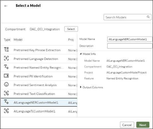Click the Next button
This screenshot has height=129, width=153.
(143, 125)
